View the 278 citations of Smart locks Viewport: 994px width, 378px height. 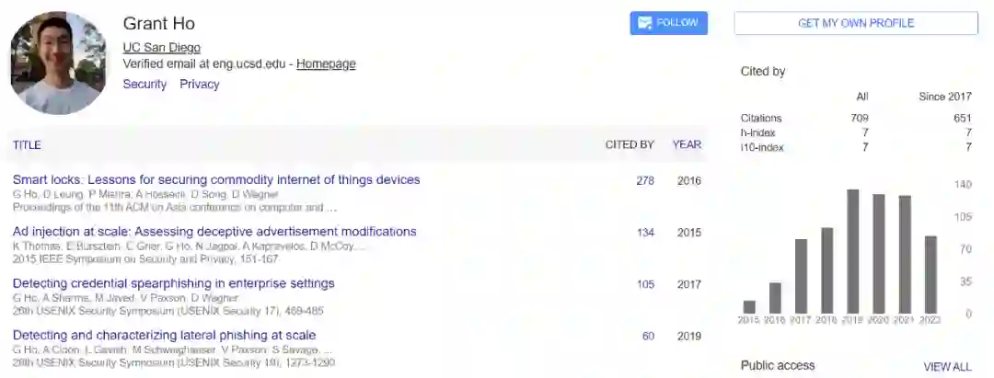coord(645,181)
